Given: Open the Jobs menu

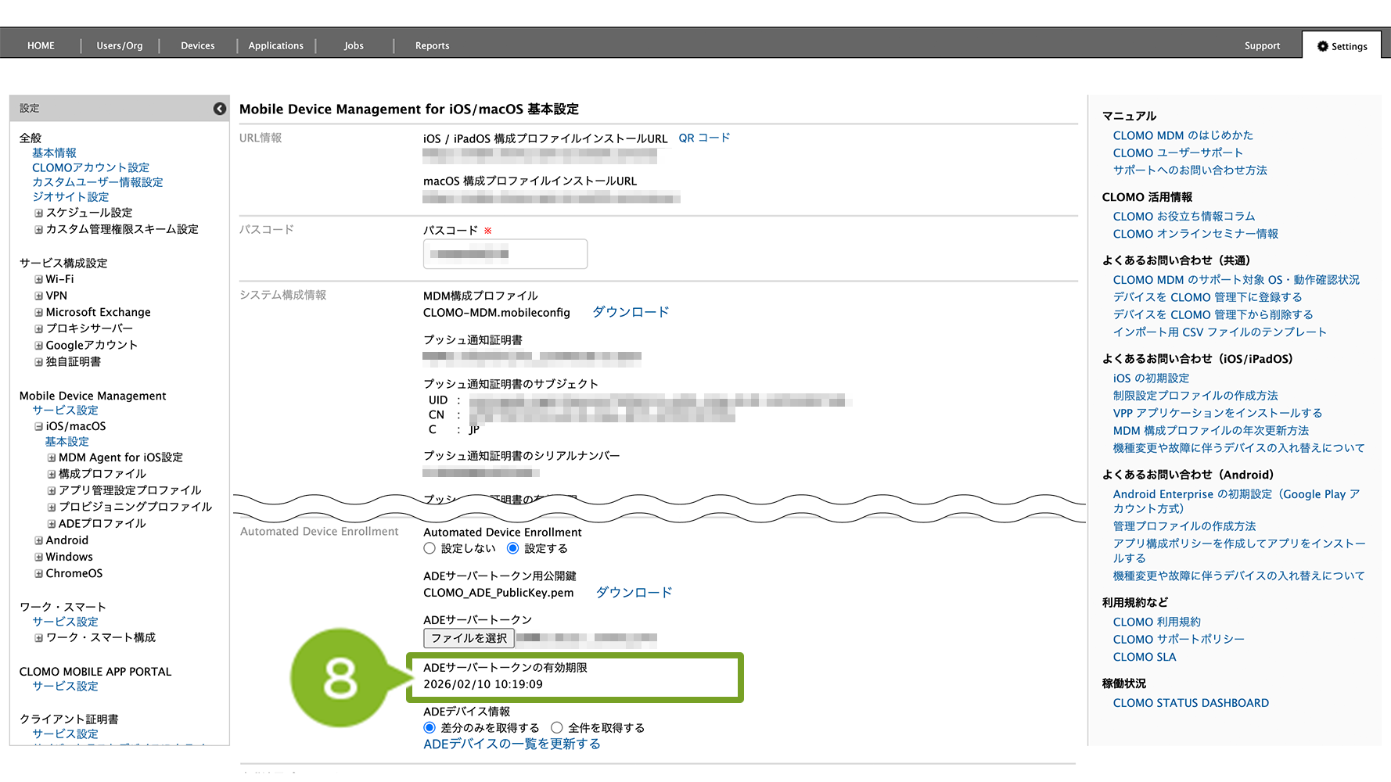Looking at the screenshot, I should pyautogui.click(x=354, y=45).
